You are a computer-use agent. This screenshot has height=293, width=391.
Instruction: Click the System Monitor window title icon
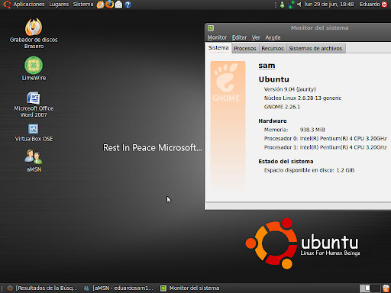point(211,28)
